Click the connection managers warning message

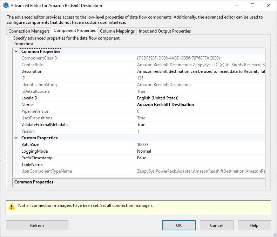coord(86,205)
